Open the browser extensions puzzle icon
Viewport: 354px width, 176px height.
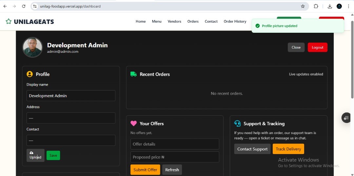point(316,6)
